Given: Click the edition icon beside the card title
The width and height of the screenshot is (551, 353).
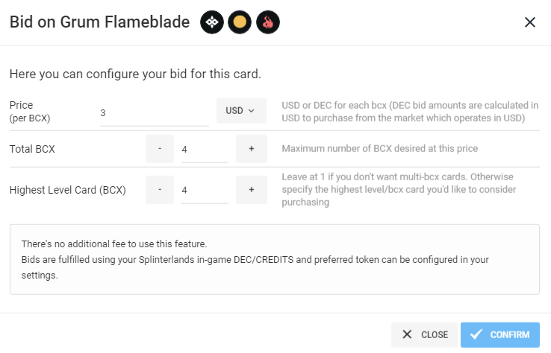Looking at the screenshot, I should (x=212, y=22).
